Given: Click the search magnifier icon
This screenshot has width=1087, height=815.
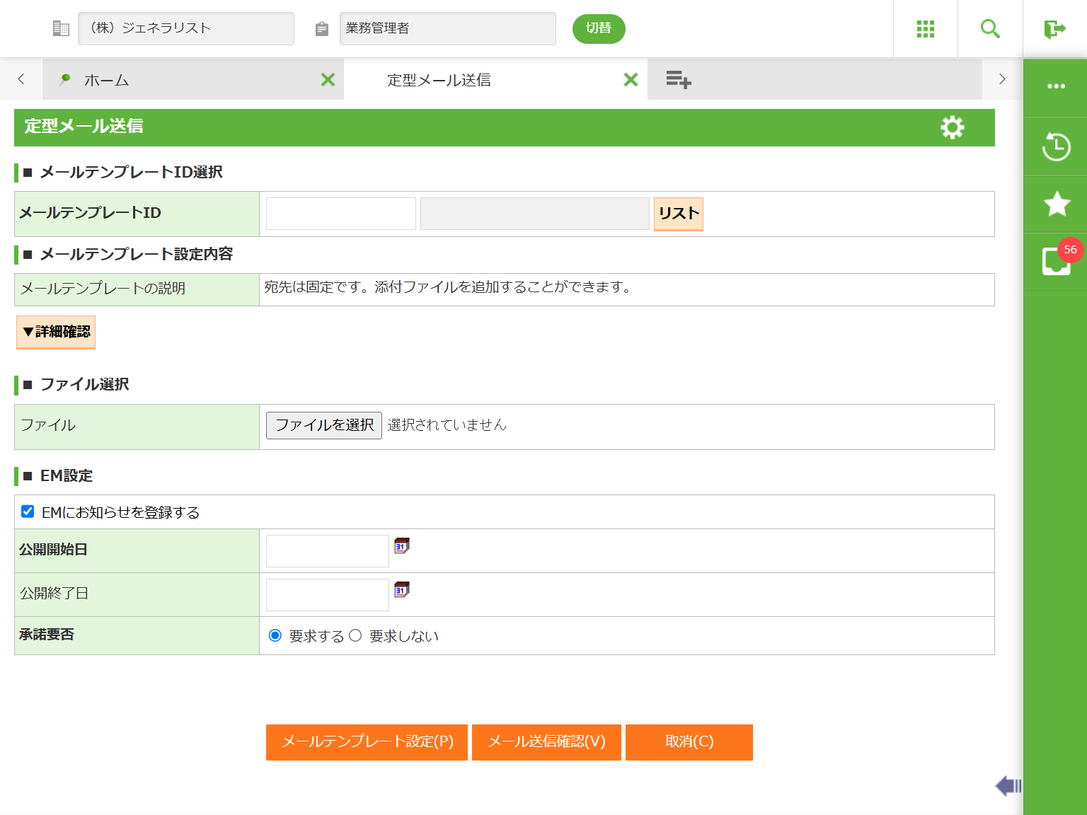Looking at the screenshot, I should click(989, 29).
